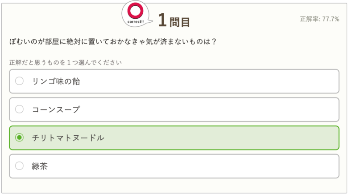Viewport: 348px width, 194px height.
Task: Click the selected チリトマトヌードル radio button
Action: click(19, 137)
